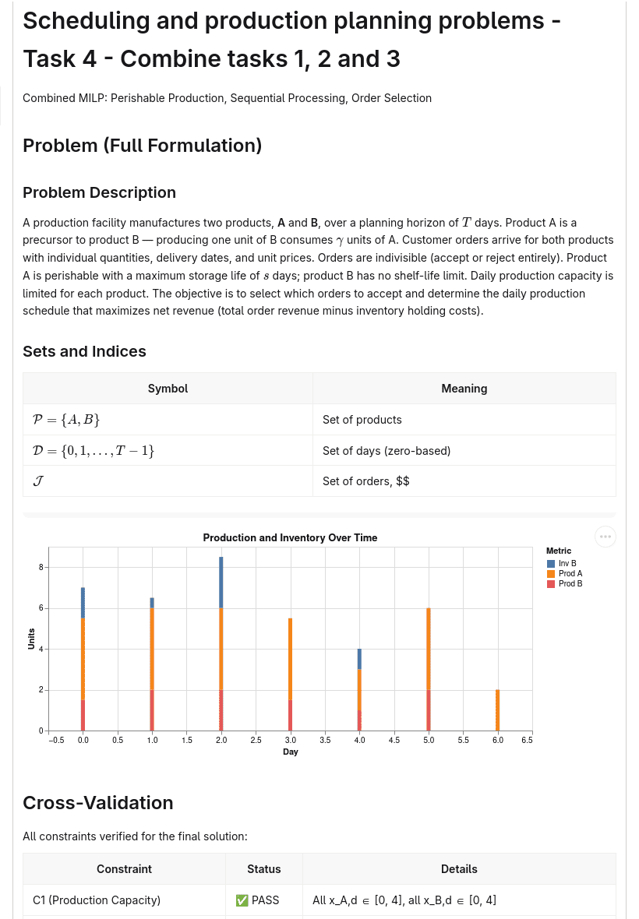
Task: Click the chart title Production and Inventory Over Time
Action: pos(290,537)
